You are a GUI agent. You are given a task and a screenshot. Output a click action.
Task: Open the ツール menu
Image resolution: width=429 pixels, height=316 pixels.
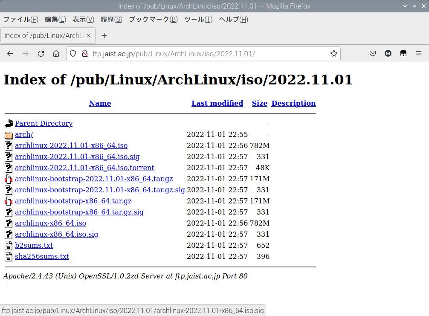pos(198,19)
